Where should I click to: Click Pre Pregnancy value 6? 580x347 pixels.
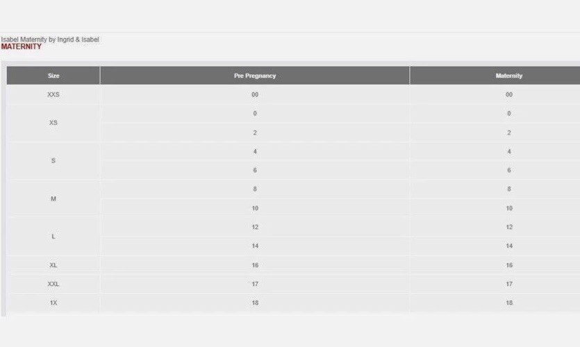pos(255,170)
